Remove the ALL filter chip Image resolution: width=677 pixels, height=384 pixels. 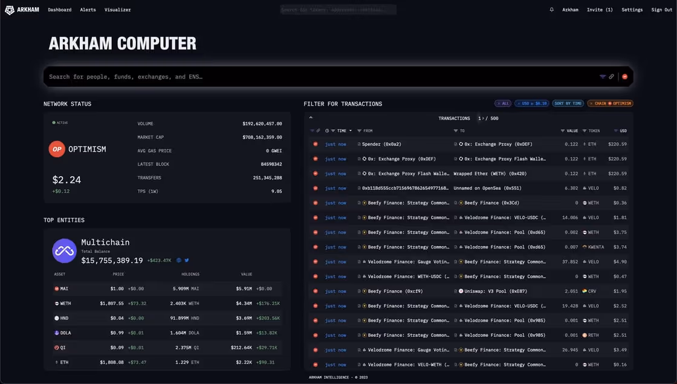(x=499, y=103)
